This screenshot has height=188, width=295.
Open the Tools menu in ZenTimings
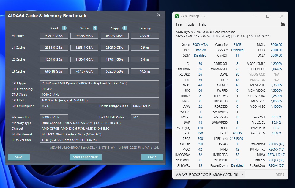point(190,24)
